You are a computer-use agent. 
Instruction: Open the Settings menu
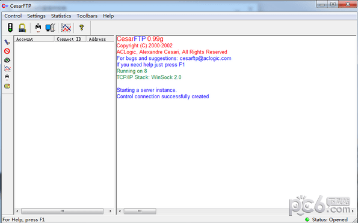coord(36,16)
